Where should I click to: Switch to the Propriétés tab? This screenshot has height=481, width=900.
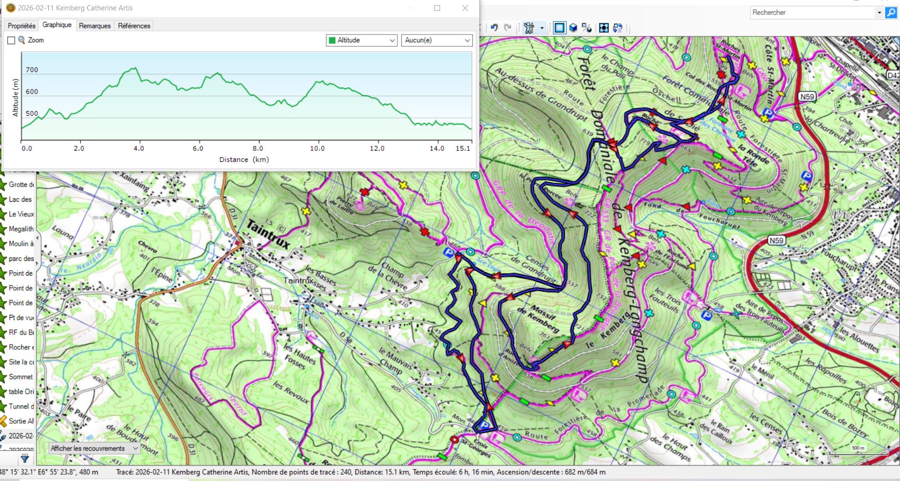(x=21, y=26)
